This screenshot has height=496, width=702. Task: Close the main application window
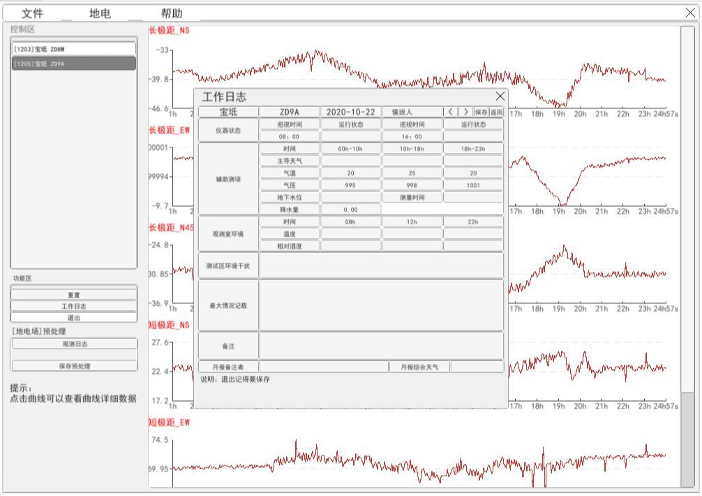pos(691,13)
